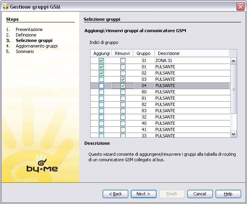Go to previous step with Back button
Screen dimensions: 247x204
(x=115, y=194)
